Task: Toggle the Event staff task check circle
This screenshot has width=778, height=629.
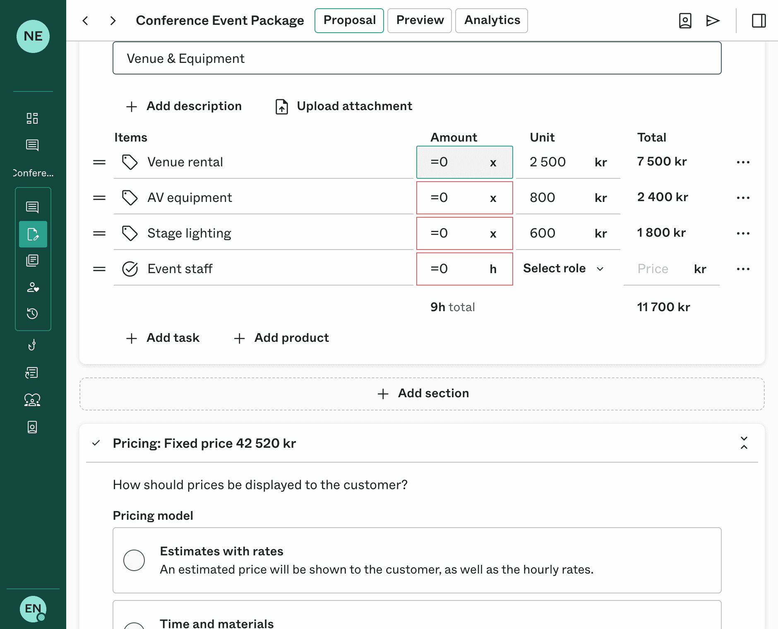Action: [x=130, y=269]
